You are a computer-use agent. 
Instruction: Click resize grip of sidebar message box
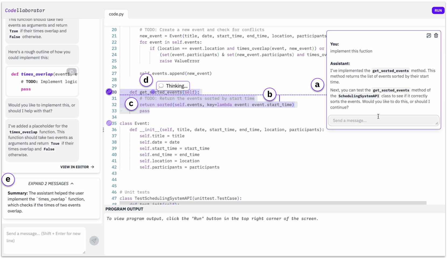84,252
